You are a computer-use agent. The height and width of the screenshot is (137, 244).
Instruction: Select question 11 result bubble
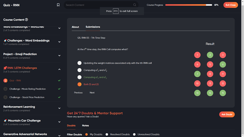click(210, 83)
